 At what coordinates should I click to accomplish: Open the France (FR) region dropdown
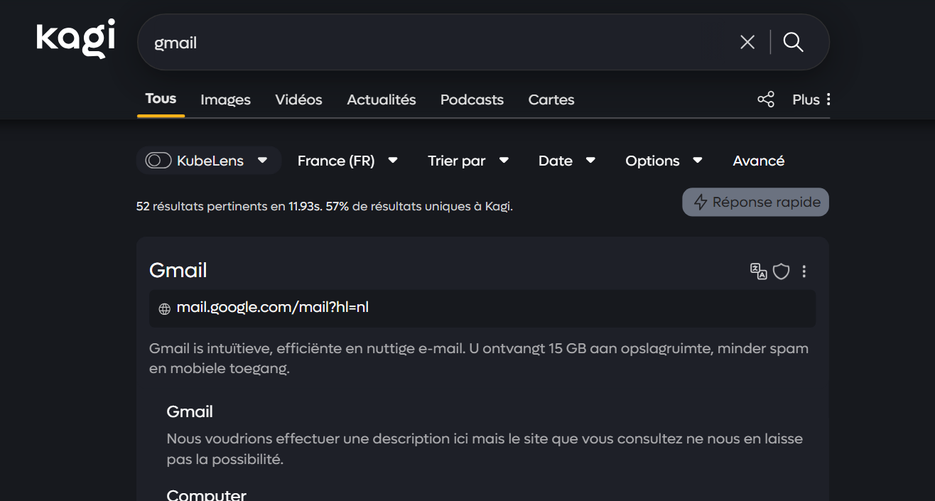347,161
